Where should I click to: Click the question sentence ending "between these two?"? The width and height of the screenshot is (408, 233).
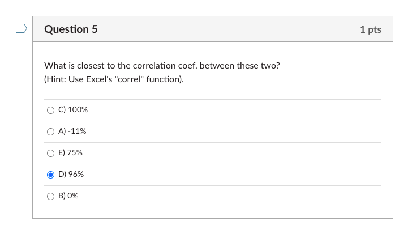[x=162, y=66]
